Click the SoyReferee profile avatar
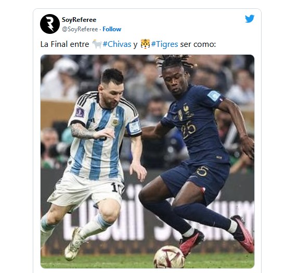 (x=50, y=24)
